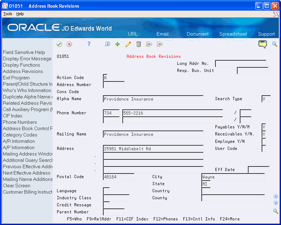
Task: Click phone area code field containing 734
Action: click(x=111, y=113)
